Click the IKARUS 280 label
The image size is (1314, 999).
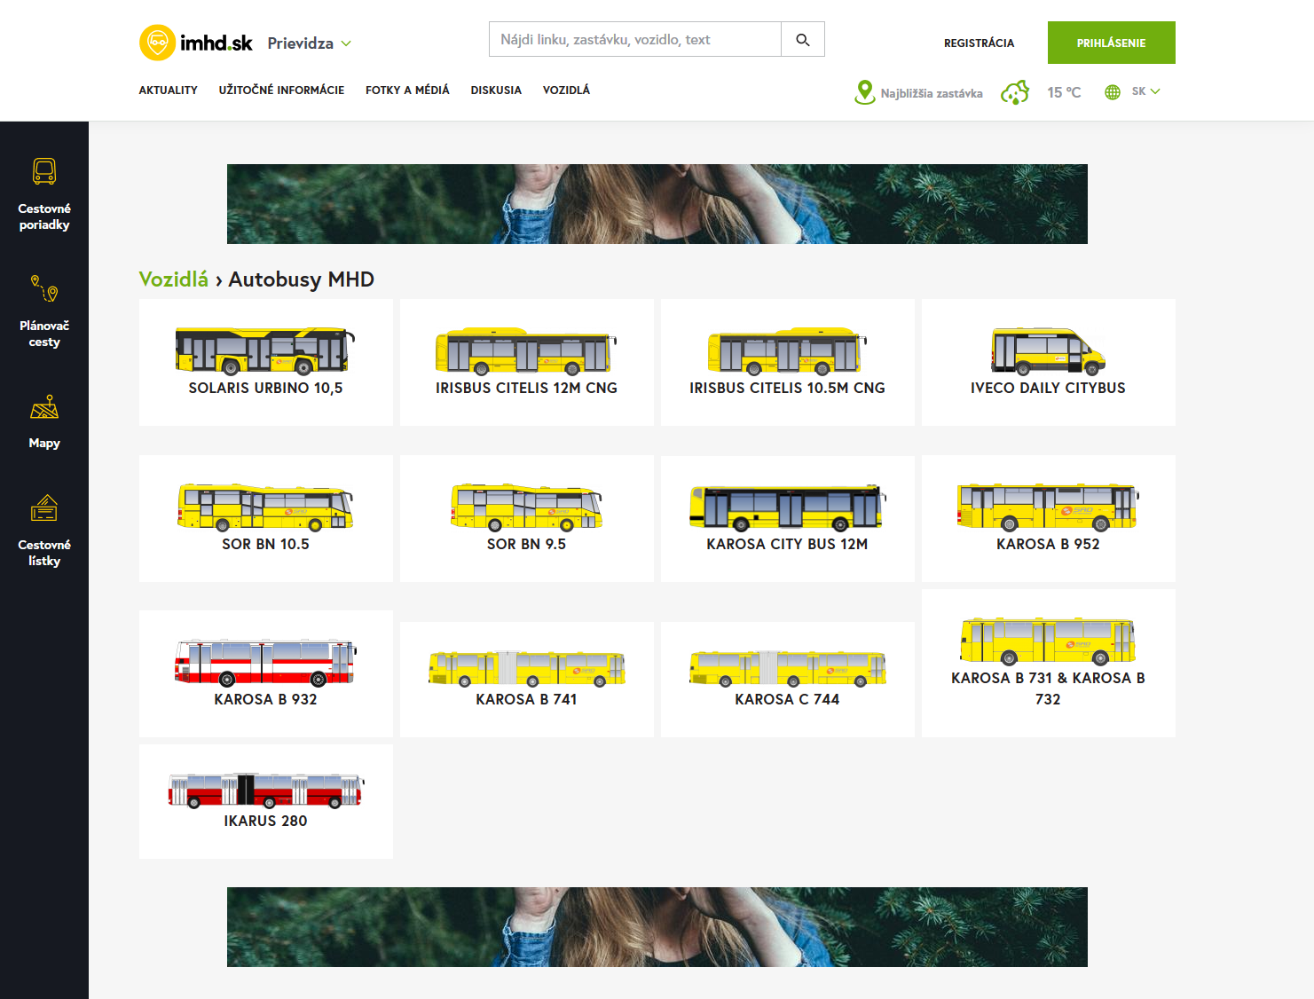265,822
